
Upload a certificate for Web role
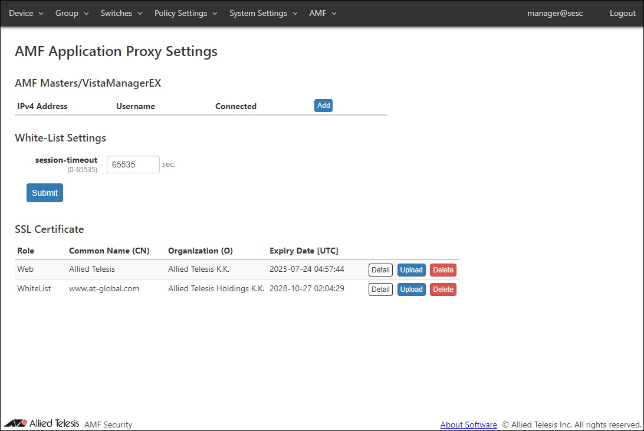tap(411, 270)
